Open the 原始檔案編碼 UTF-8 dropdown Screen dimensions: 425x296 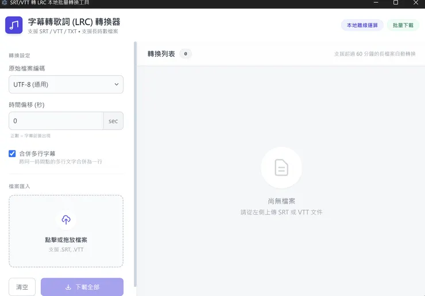click(66, 84)
